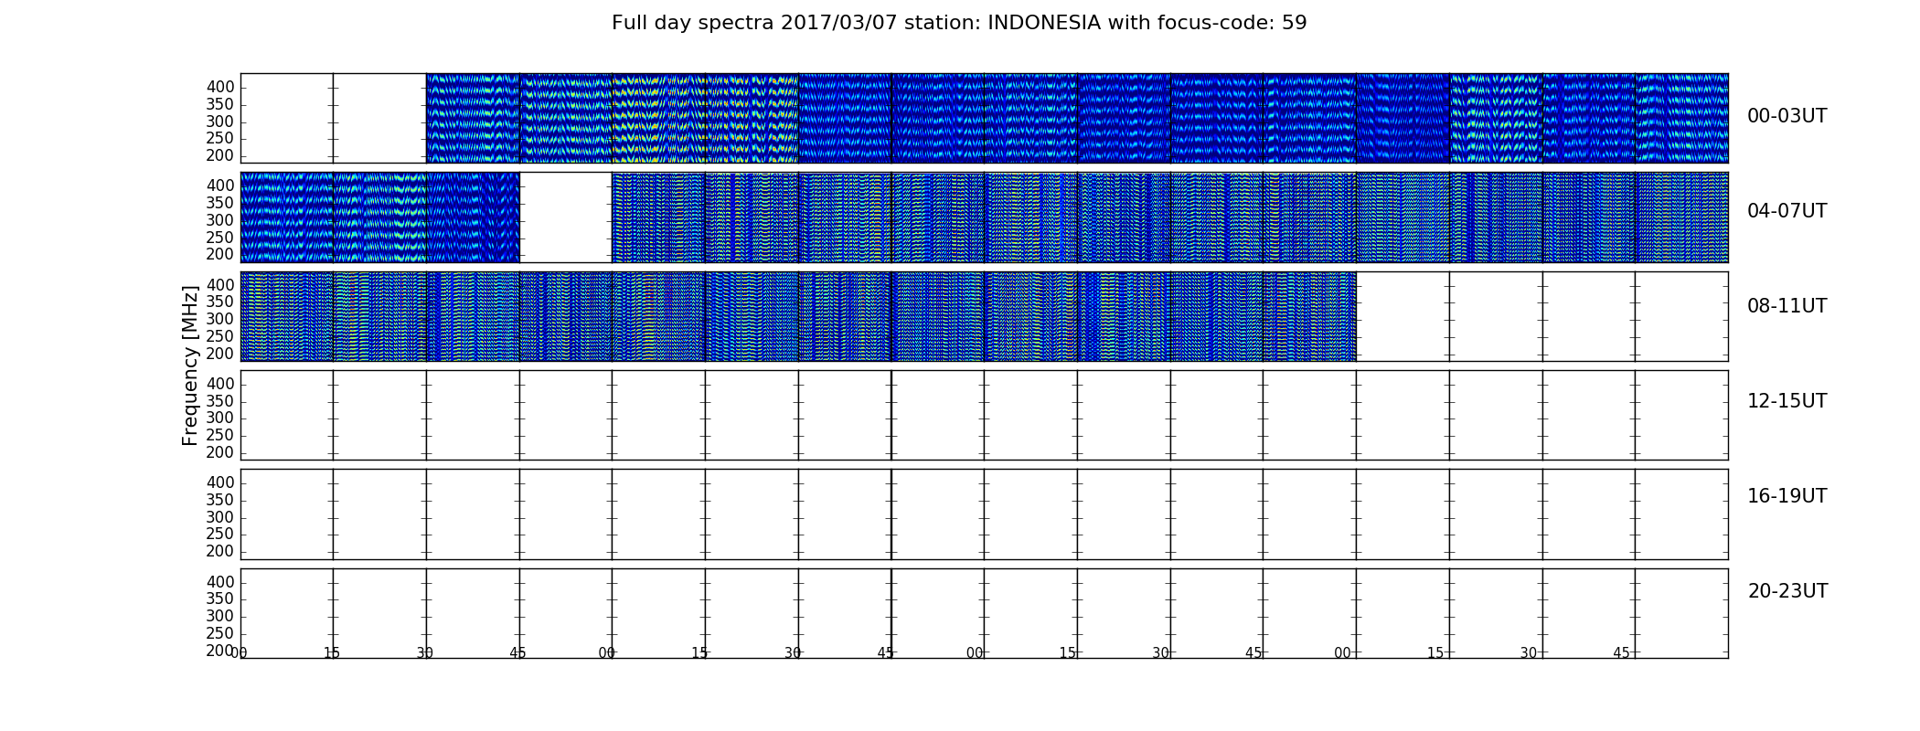Click the 250 tick of the 04-07UT row
Screen dimensions: 1920x731
click(x=220, y=238)
